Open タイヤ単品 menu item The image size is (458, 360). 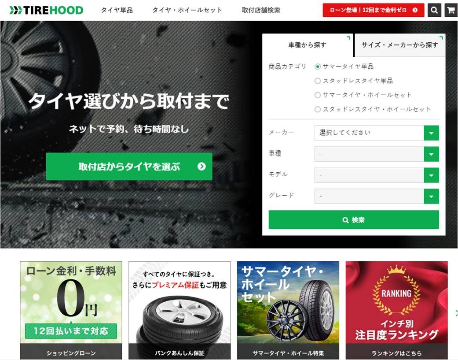tap(117, 10)
